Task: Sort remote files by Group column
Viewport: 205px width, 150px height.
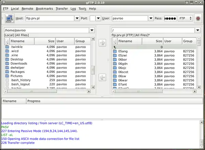Action: tap(189, 41)
